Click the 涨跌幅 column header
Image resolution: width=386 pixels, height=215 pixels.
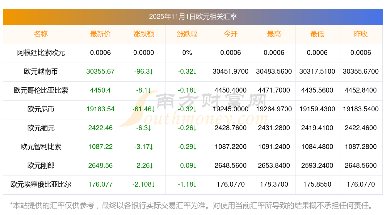pyautogui.click(x=187, y=34)
